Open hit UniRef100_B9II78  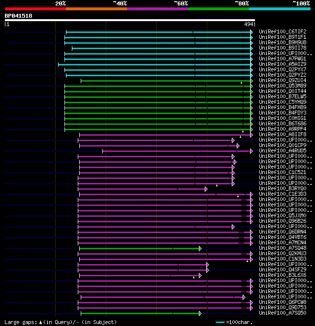click(283, 48)
